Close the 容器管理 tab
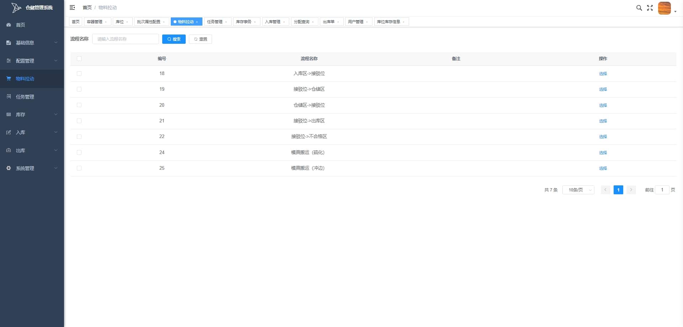This screenshot has height=327, width=683. 106,22
